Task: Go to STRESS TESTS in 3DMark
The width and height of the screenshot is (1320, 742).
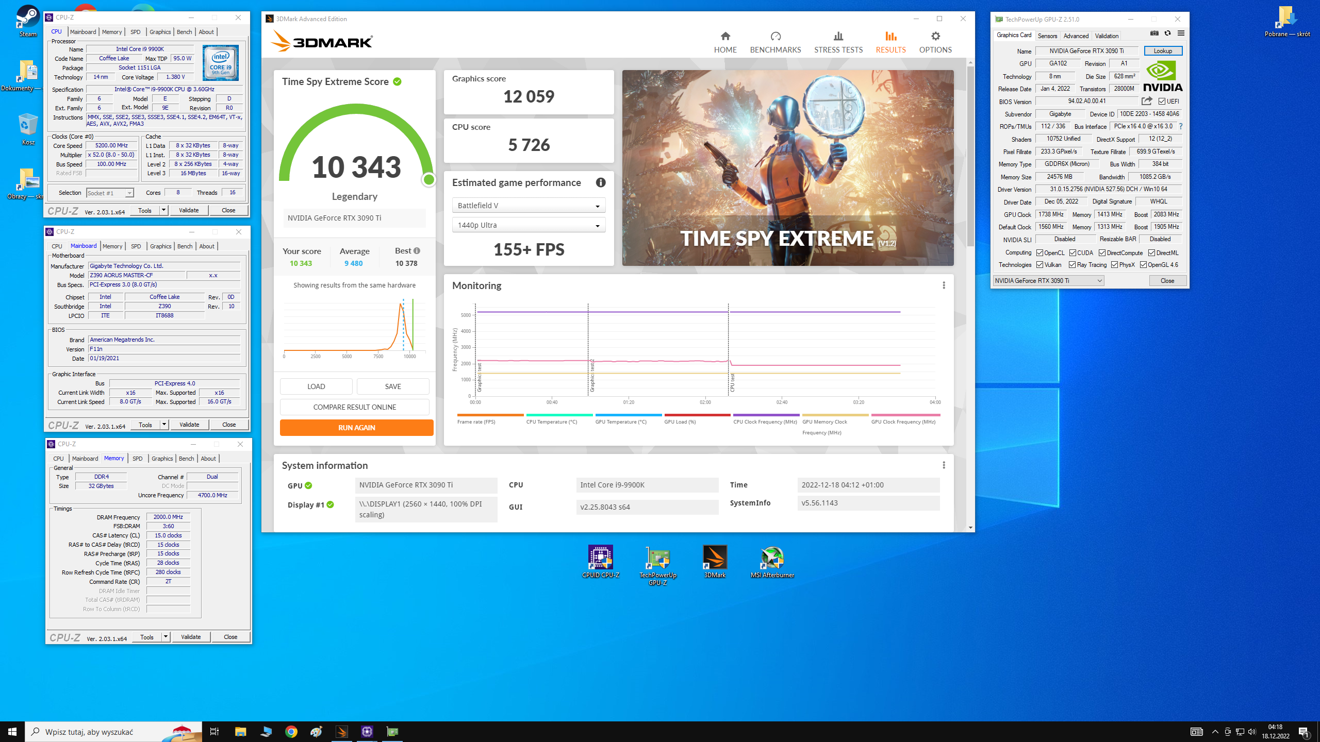Action: point(838,42)
